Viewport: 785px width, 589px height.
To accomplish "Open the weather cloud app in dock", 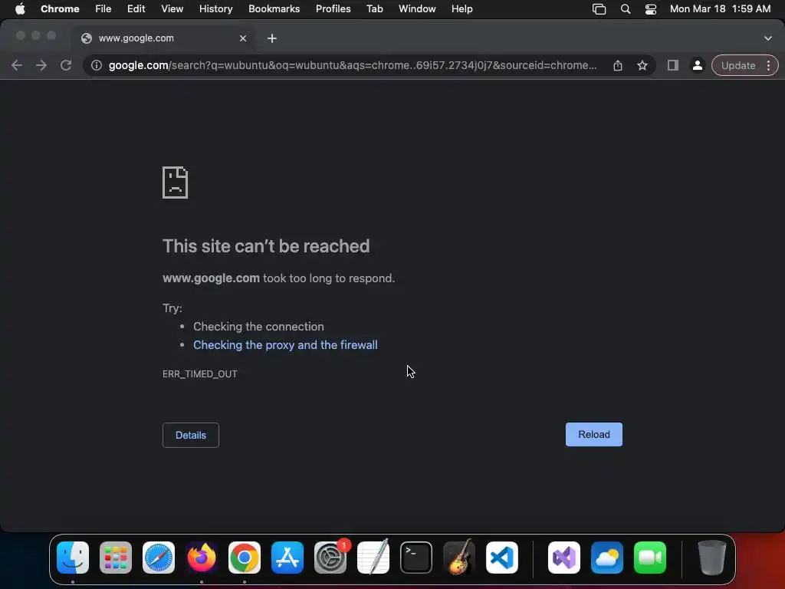I will (607, 558).
